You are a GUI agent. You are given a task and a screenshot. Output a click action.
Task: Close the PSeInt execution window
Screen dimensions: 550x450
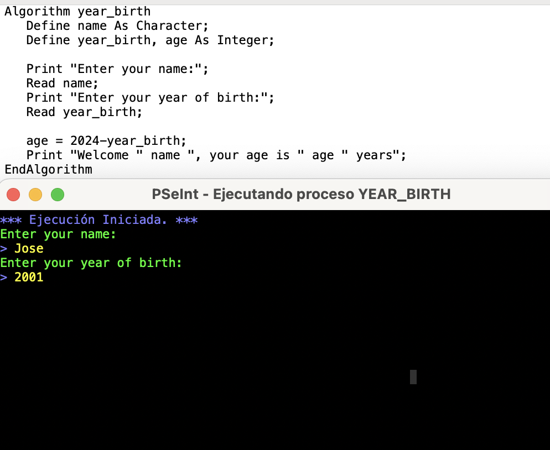tap(13, 195)
